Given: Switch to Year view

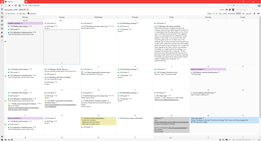Looking at the screenshot, I should pos(243,14).
